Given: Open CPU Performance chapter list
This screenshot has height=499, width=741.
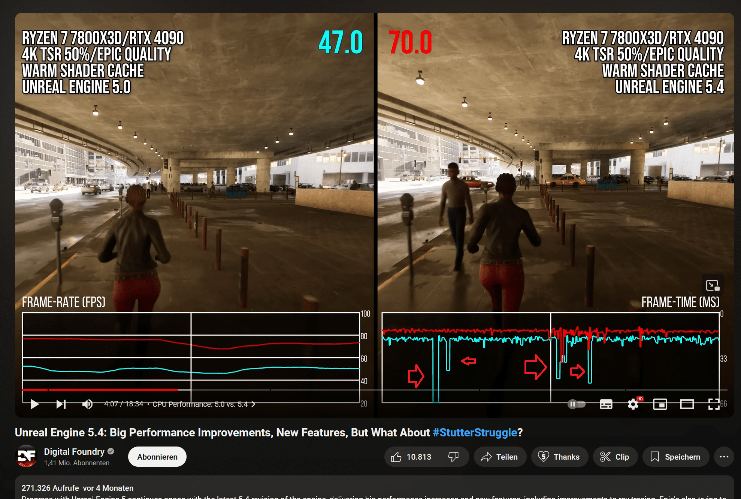Looking at the screenshot, I should pos(204,404).
